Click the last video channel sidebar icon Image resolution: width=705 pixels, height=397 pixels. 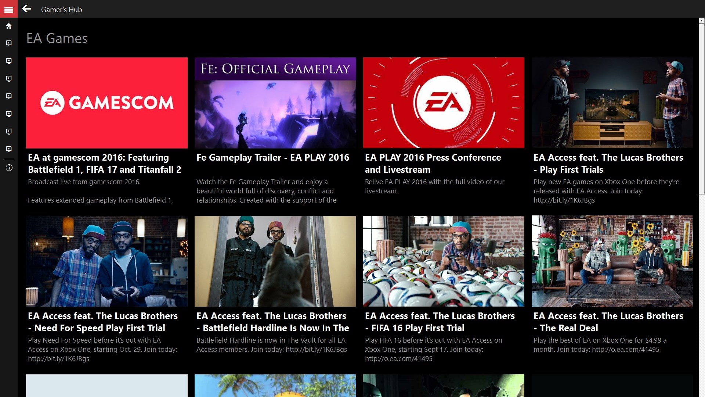(x=9, y=149)
